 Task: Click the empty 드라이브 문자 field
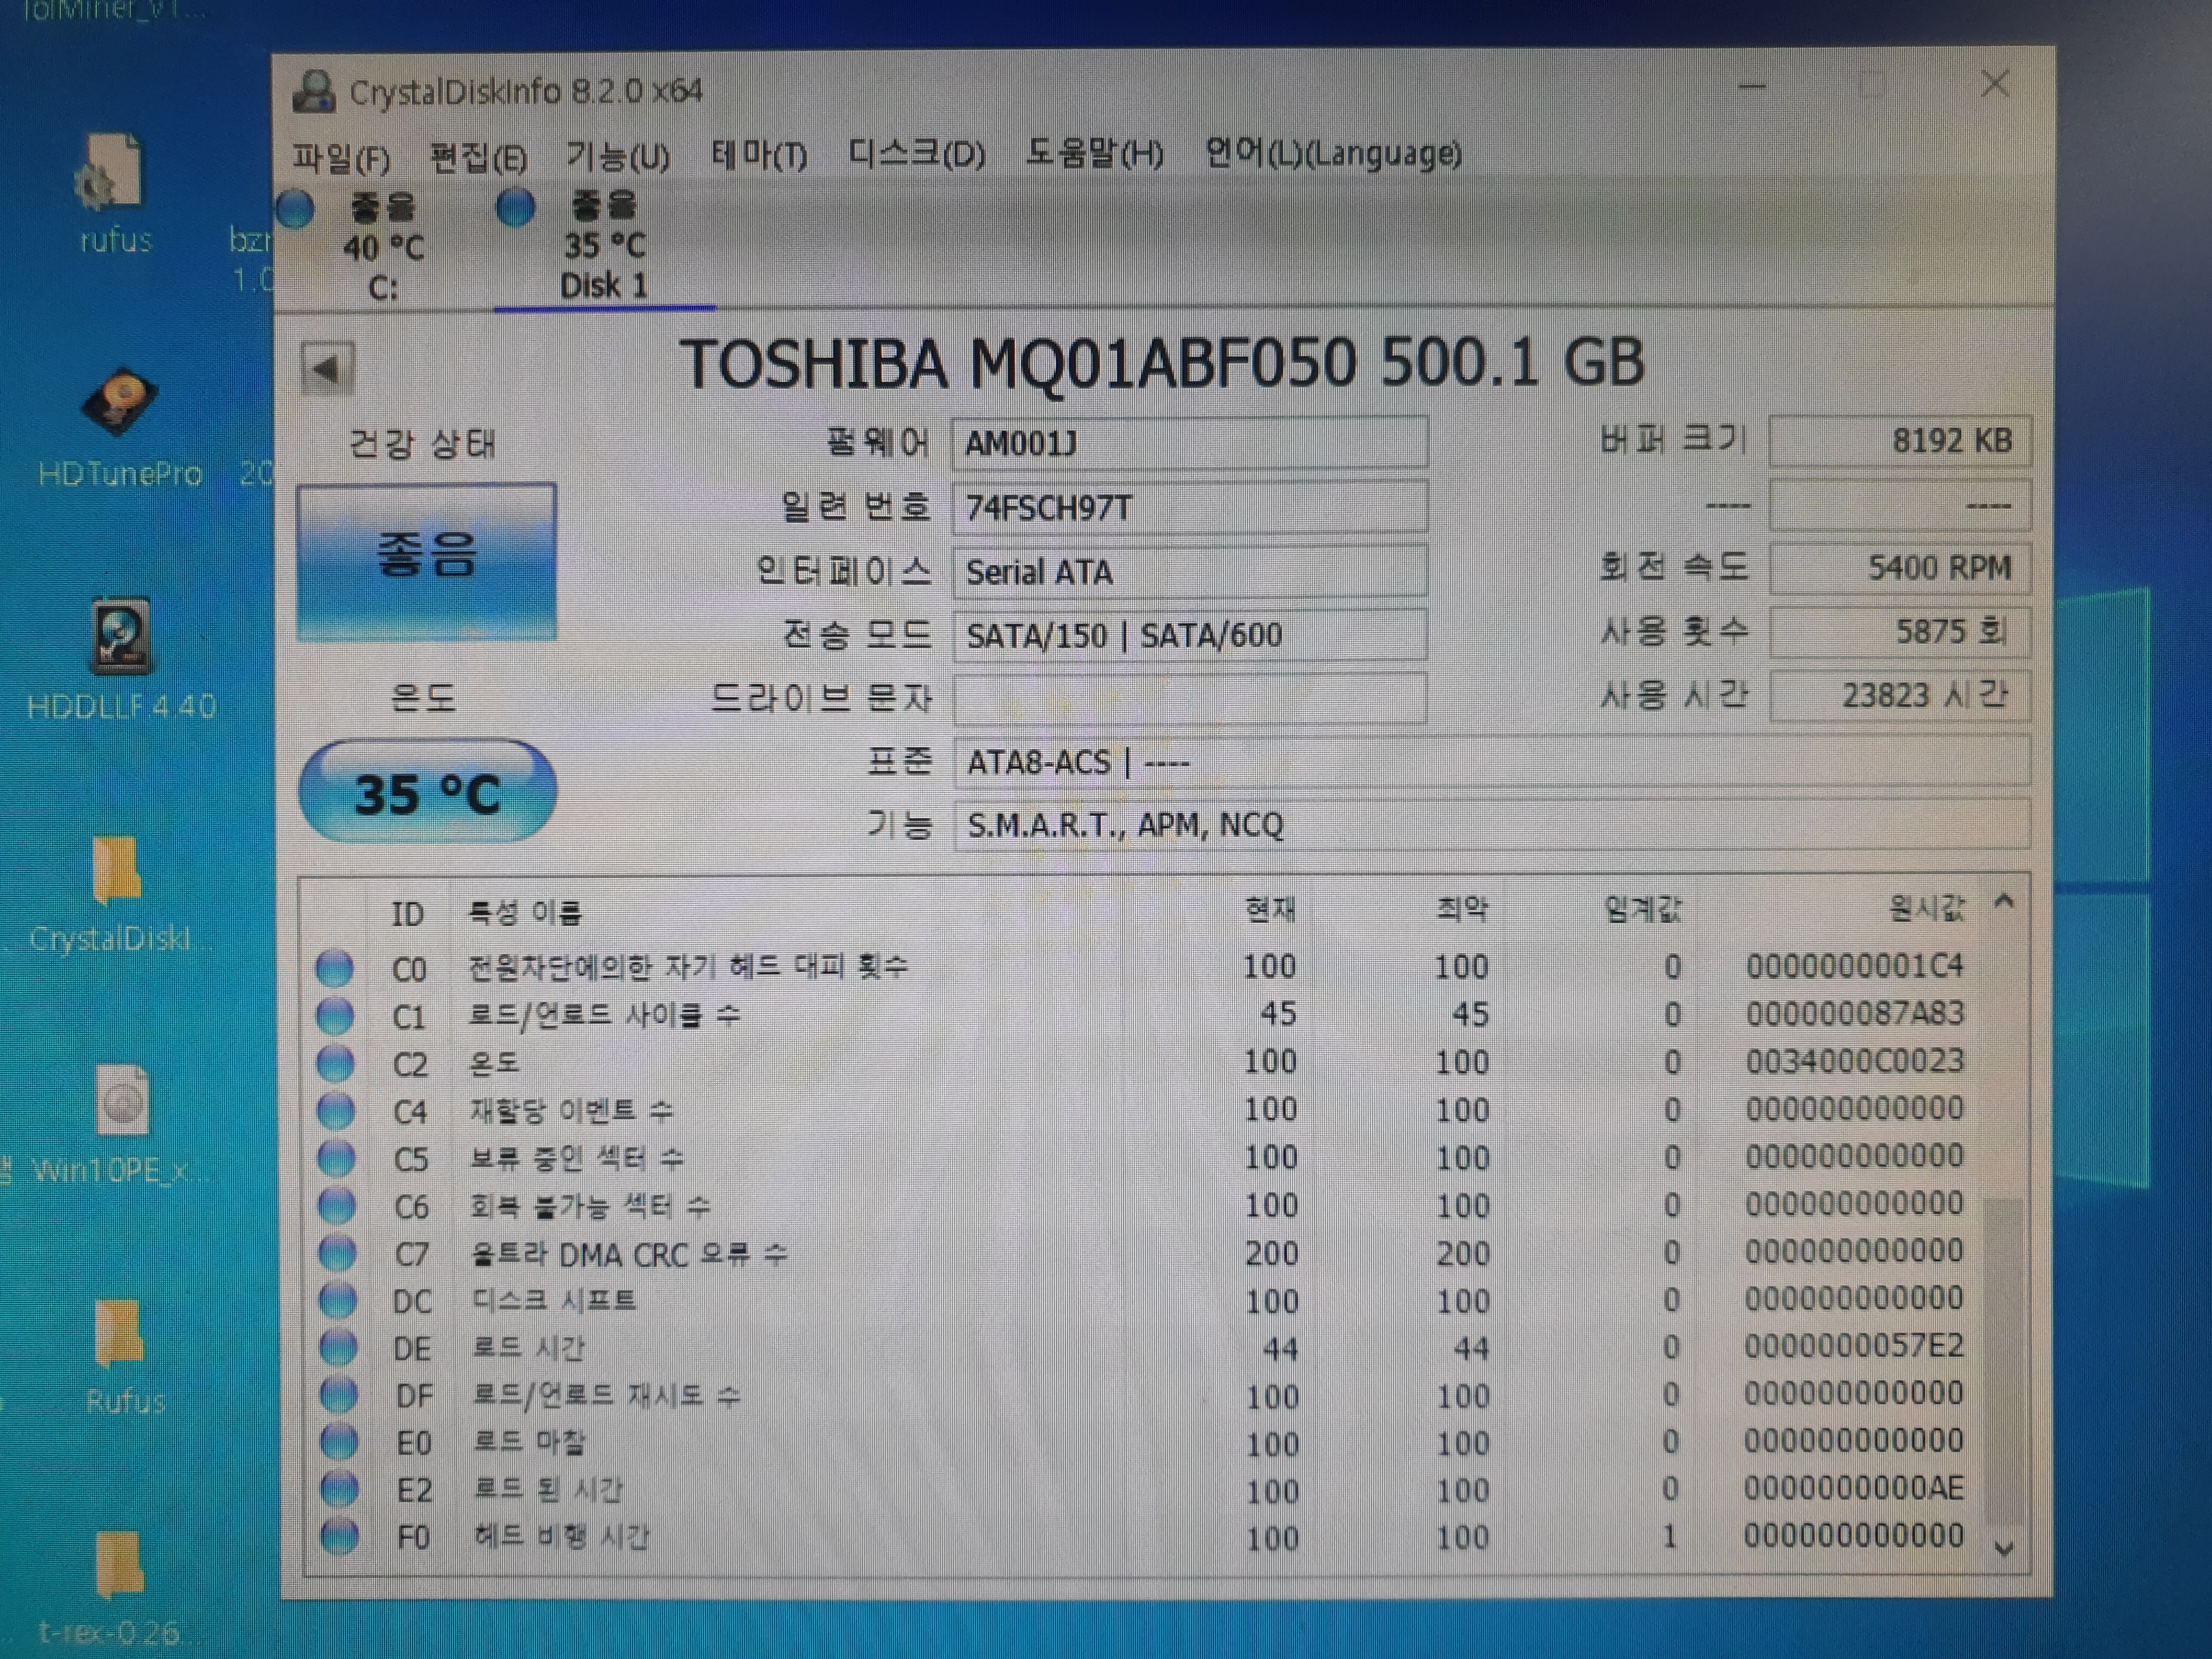[1190, 698]
